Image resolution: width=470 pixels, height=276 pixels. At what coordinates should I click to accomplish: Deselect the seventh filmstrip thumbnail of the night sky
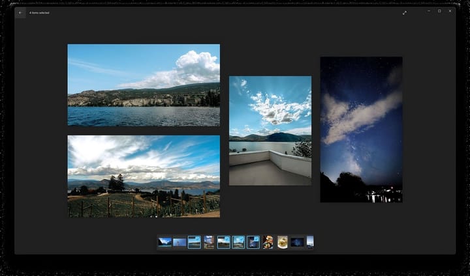(x=253, y=242)
